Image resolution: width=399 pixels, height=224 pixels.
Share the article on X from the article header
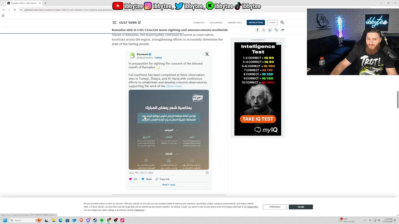[264, 30]
